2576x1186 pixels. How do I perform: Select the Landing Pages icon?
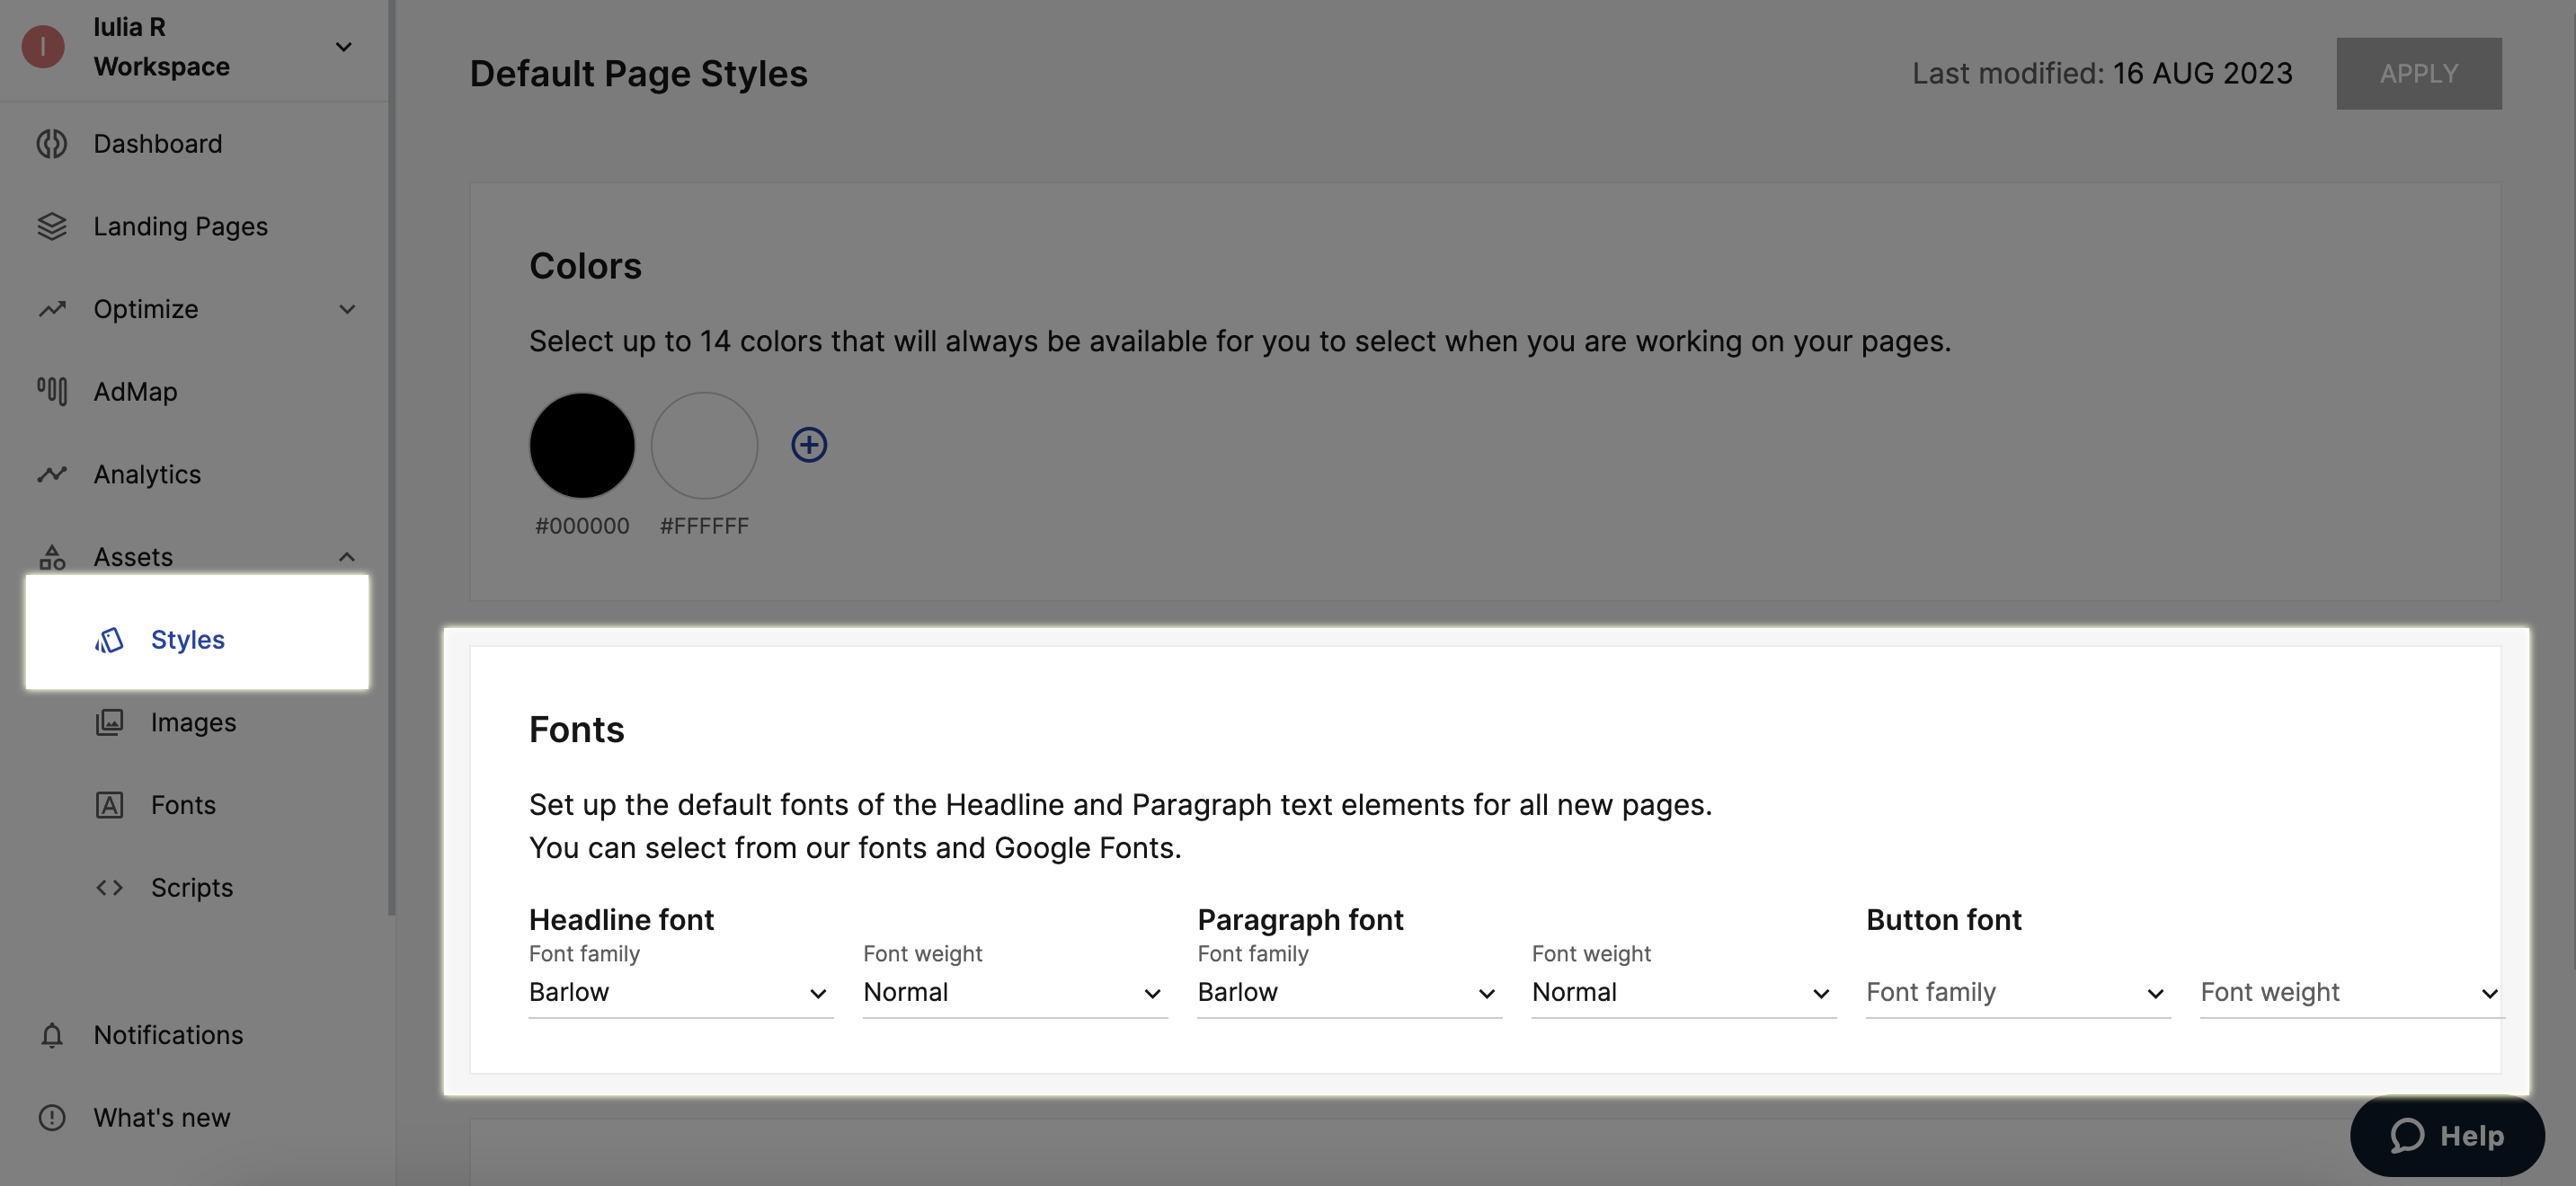coord(51,226)
